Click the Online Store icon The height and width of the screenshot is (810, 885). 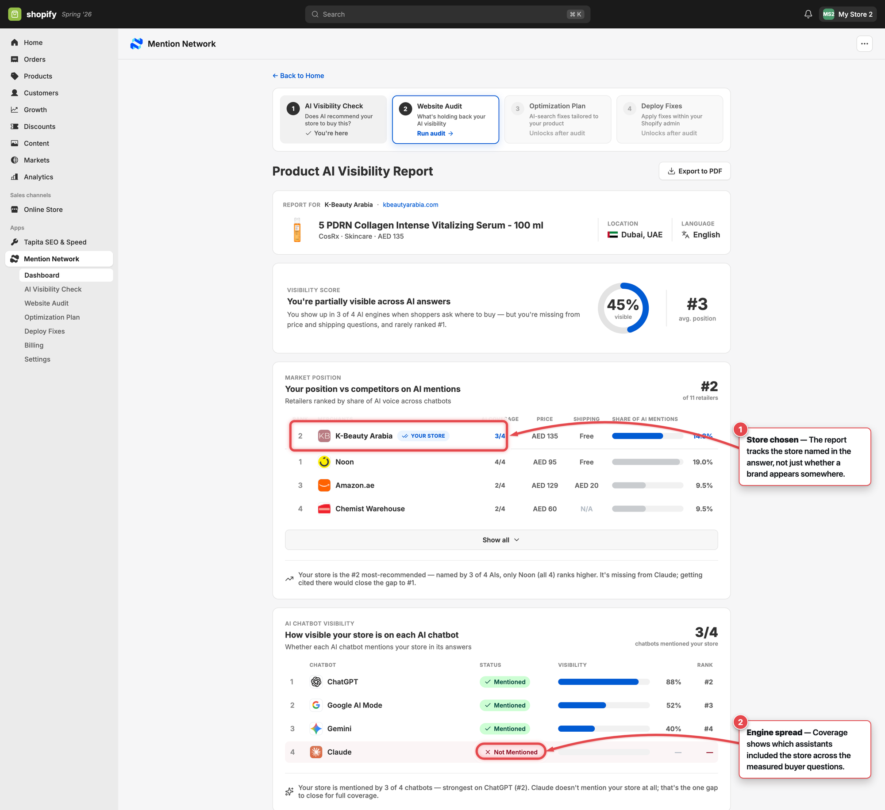point(15,210)
